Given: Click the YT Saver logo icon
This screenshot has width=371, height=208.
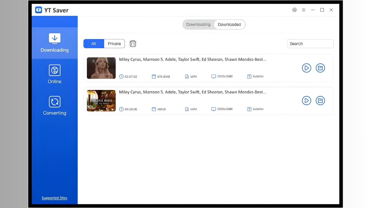Looking at the screenshot, I should [x=39, y=10].
